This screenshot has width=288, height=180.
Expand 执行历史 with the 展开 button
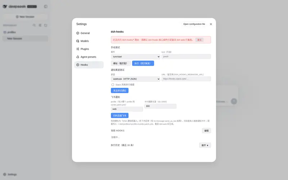pos(205,145)
